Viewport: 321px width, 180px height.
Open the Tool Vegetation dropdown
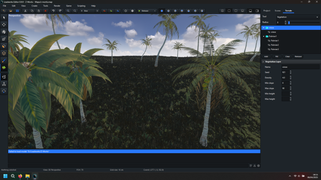pyautogui.click(x=297, y=17)
